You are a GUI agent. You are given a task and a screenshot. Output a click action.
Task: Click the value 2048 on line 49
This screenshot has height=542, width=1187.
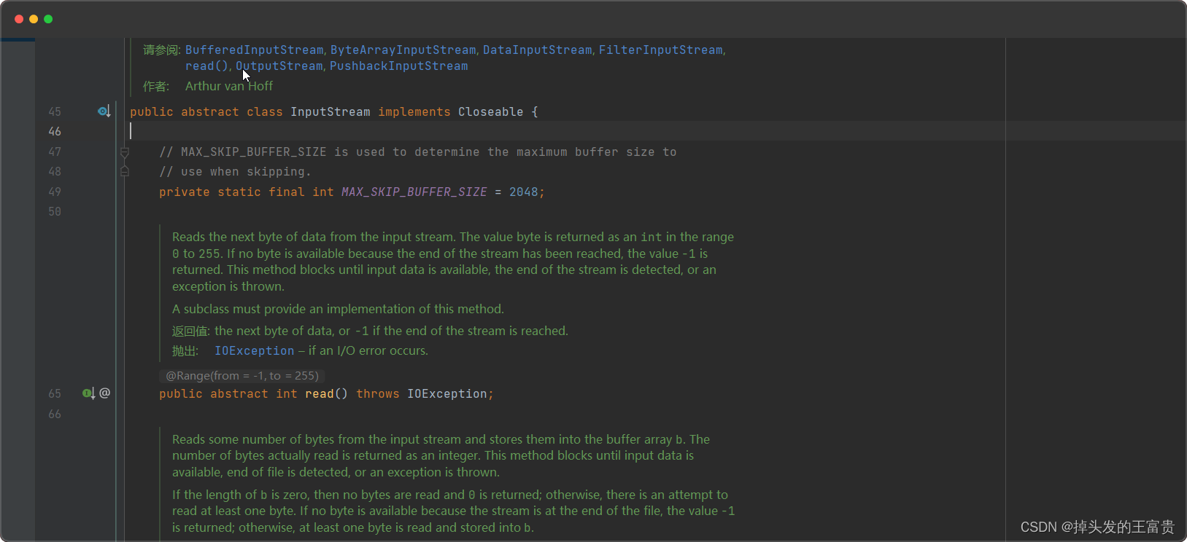click(524, 192)
